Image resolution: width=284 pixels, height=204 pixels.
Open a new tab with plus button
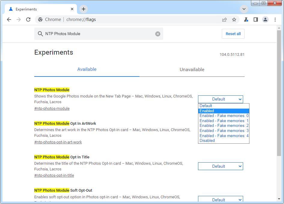[84, 9]
